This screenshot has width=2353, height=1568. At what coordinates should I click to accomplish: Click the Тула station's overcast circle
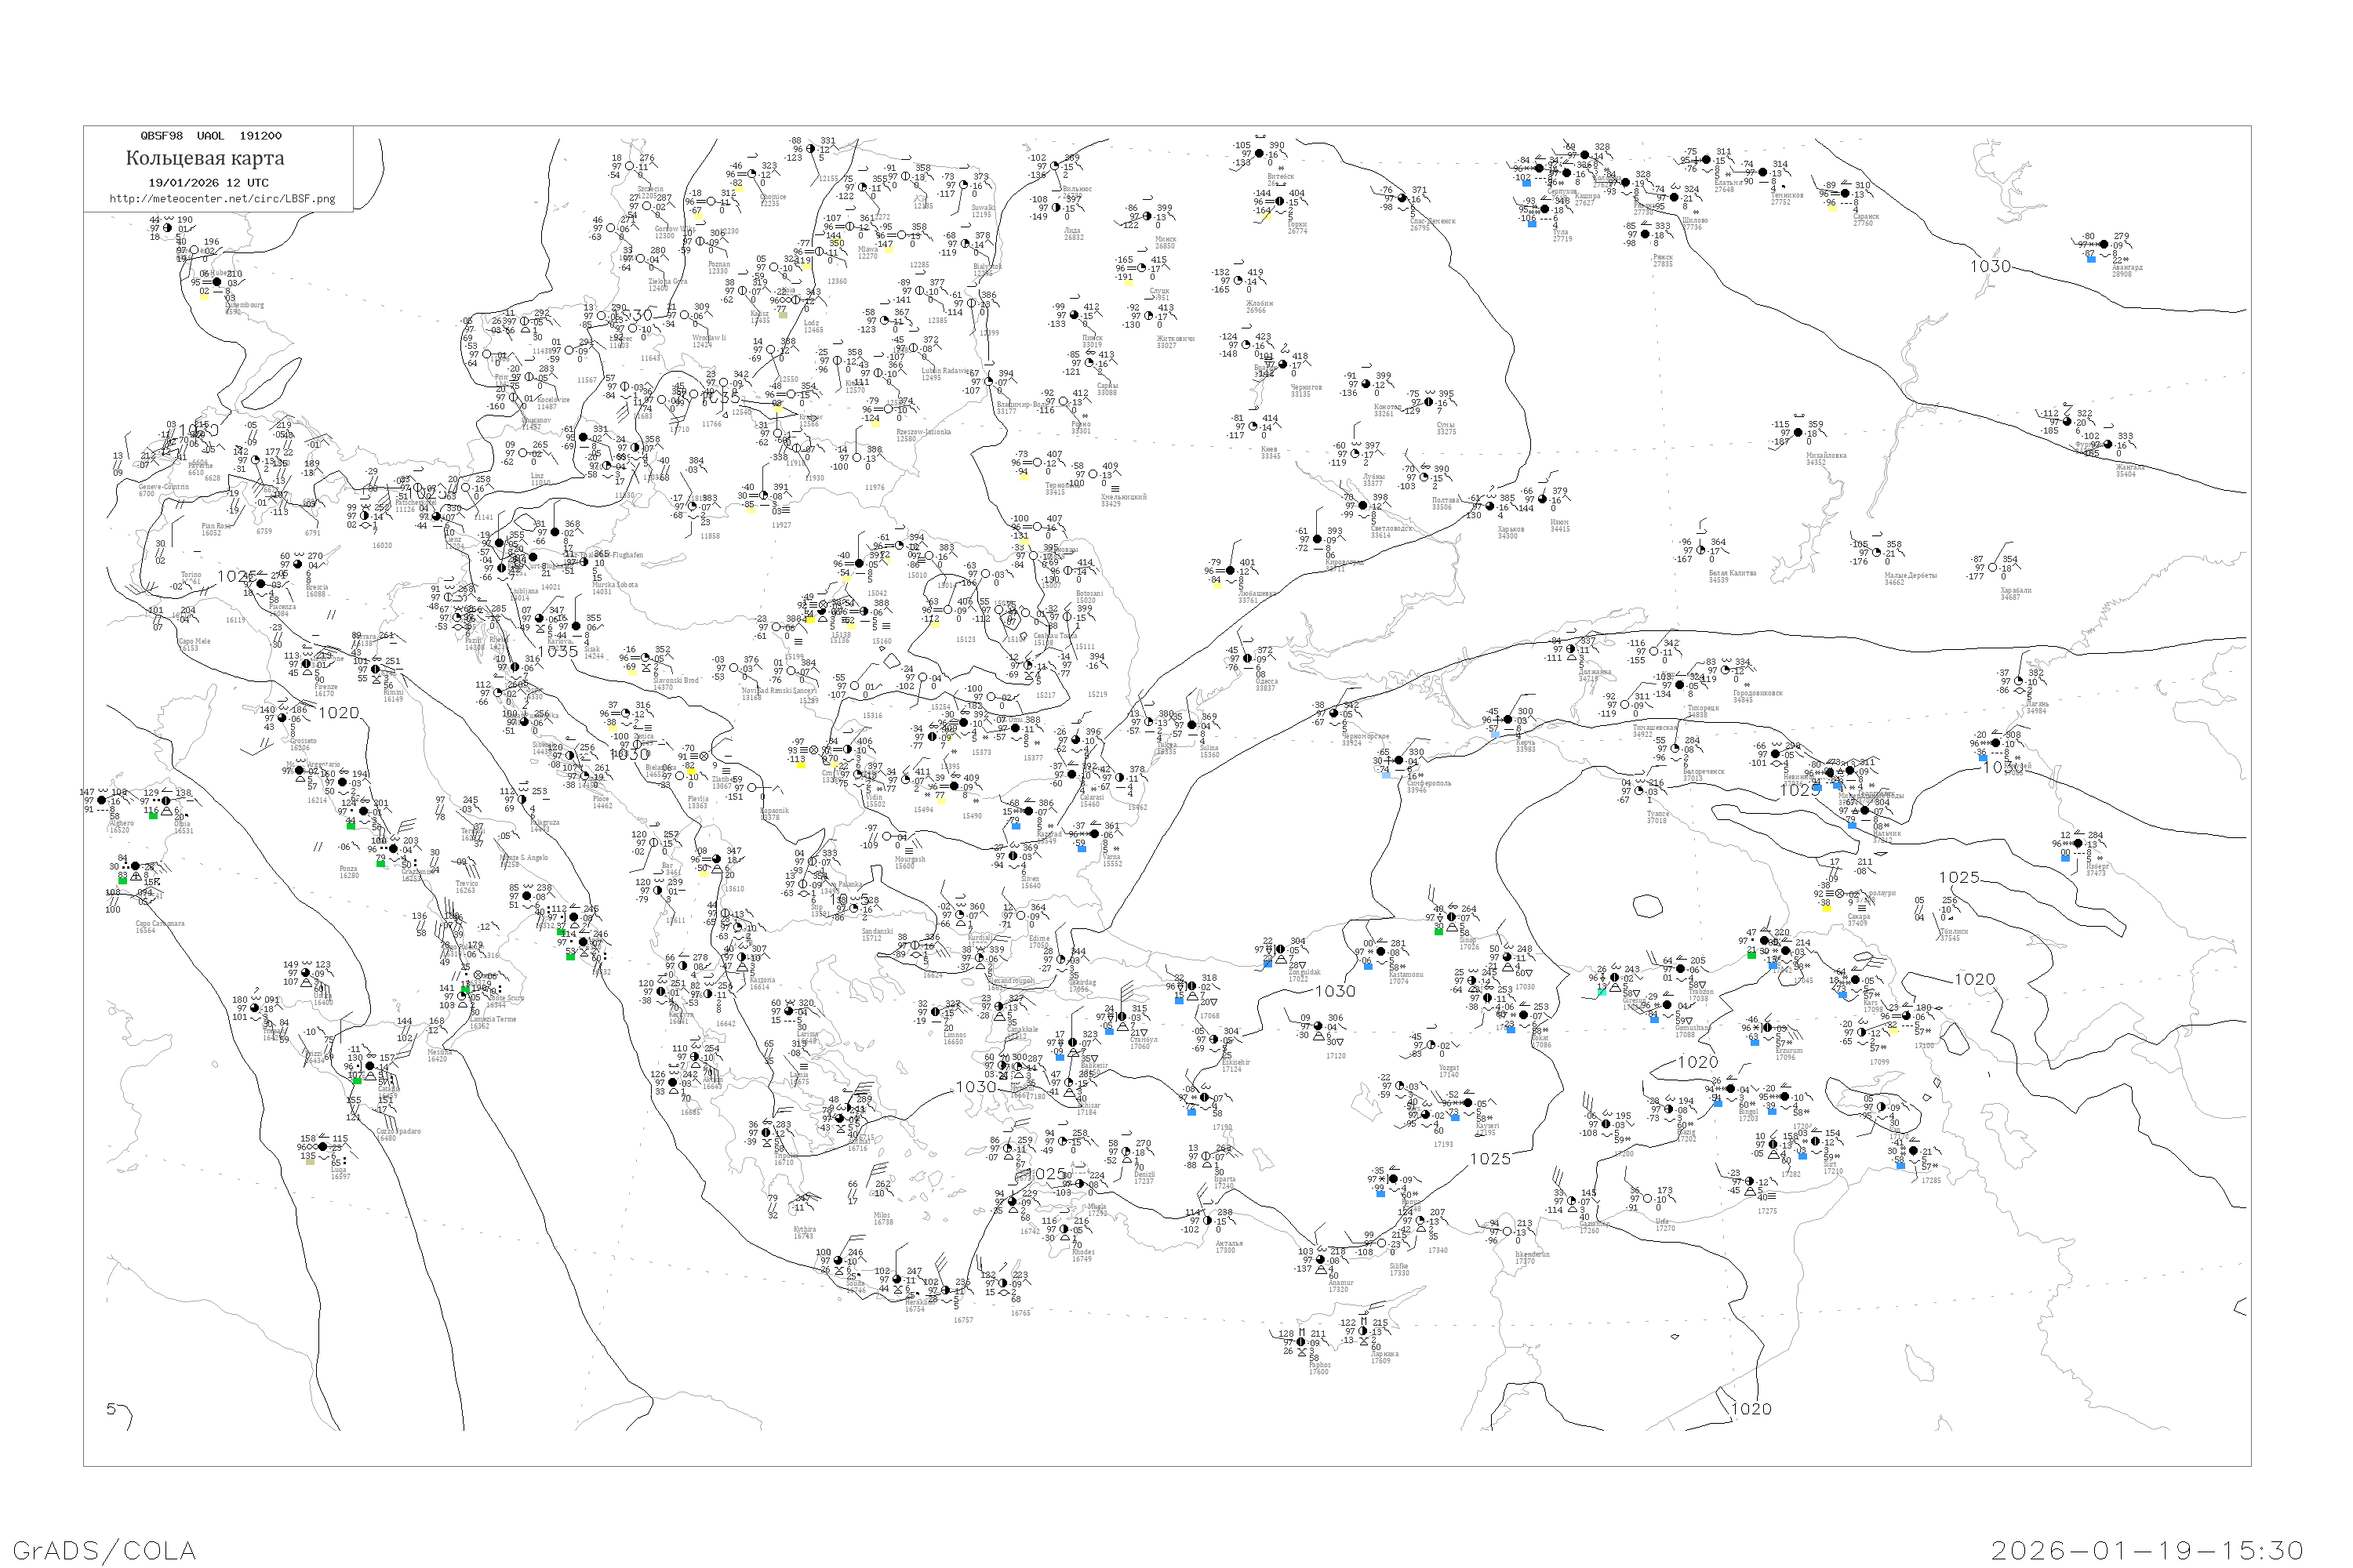(1544, 210)
